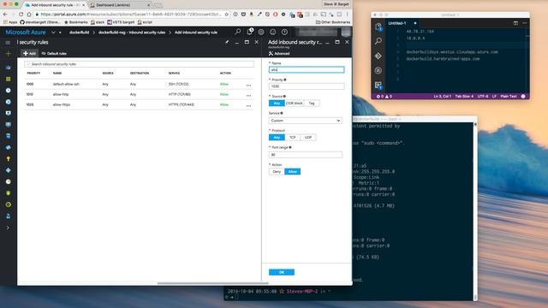Expand Azure sidebar more services chevron
The width and height of the screenshot is (548, 308).
click(8, 228)
